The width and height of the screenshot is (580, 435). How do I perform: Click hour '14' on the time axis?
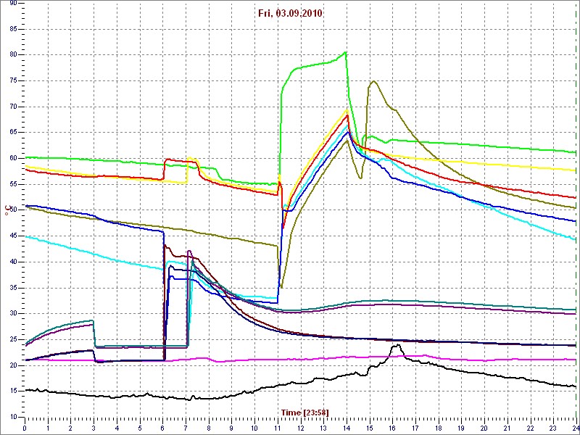pyautogui.click(x=347, y=428)
